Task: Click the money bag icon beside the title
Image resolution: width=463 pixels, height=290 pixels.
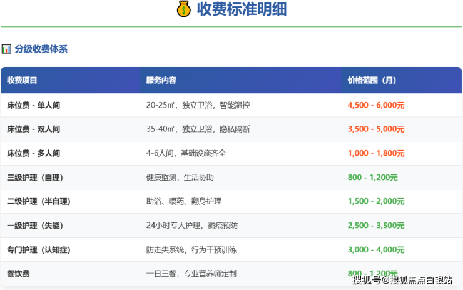Action: coord(183,9)
